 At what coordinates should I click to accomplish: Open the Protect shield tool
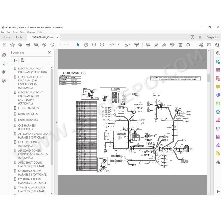click(x=218, y=128)
